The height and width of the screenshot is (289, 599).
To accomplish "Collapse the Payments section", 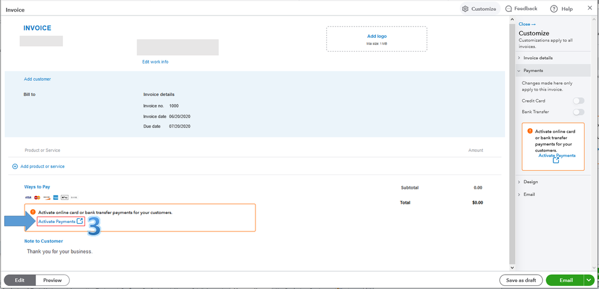I will coord(533,71).
